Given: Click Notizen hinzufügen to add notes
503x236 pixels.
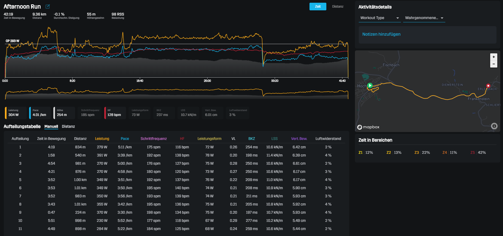Looking at the screenshot, I should coord(381,34).
